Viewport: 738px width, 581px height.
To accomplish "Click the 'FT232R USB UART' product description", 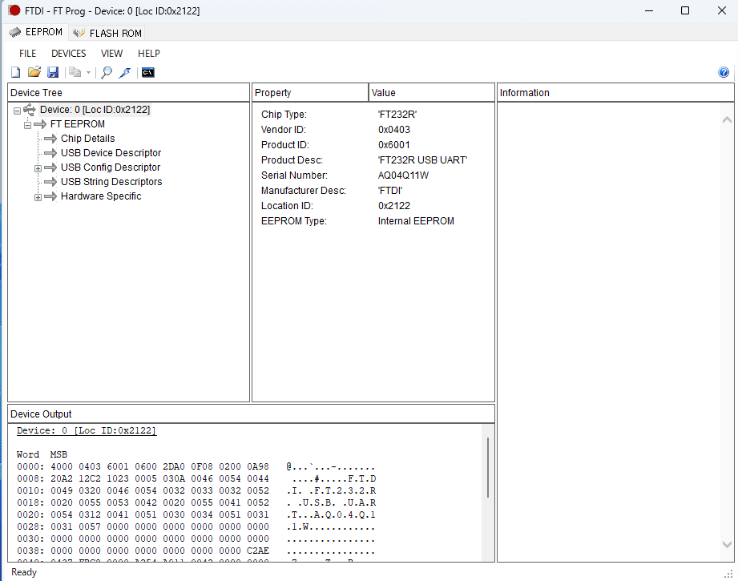I will [x=422, y=160].
